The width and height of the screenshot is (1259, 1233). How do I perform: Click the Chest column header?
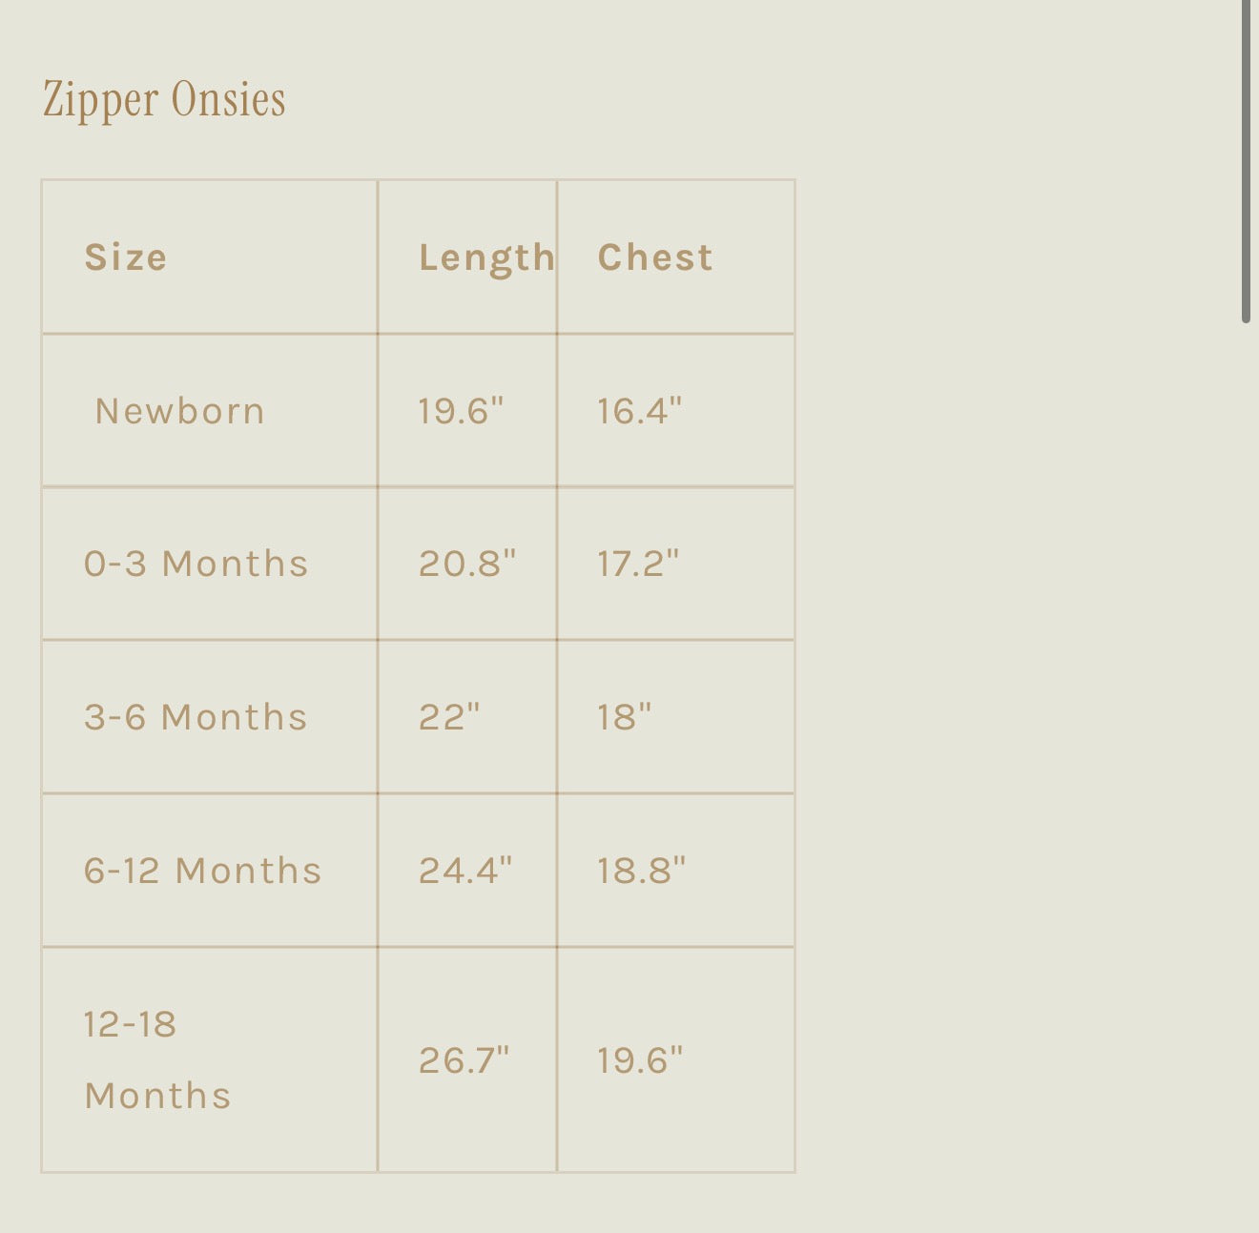(x=655, y=257)
